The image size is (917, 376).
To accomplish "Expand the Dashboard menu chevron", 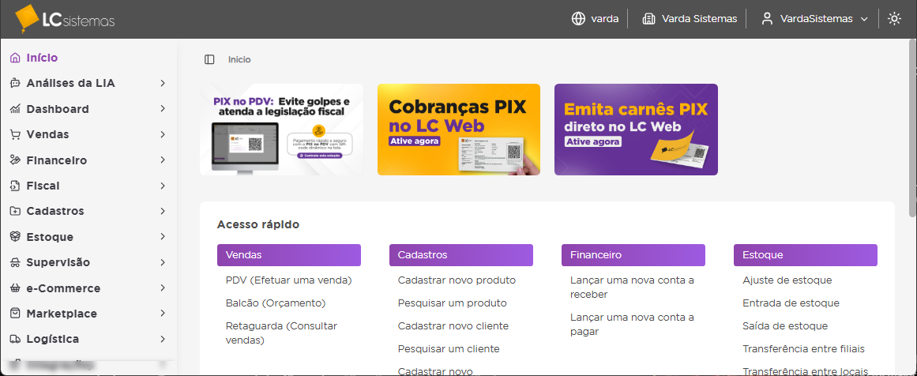I will coord(163,109).
